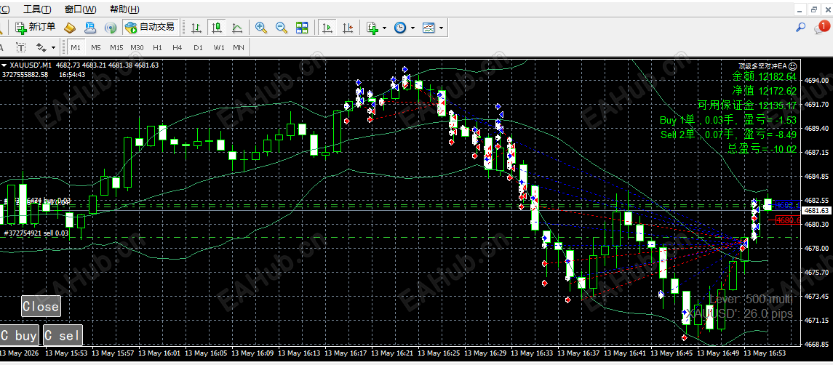The width and height of the screenshot is (833, 365).
Task: Click the Lever: 500 multi text
Action: 751,299
